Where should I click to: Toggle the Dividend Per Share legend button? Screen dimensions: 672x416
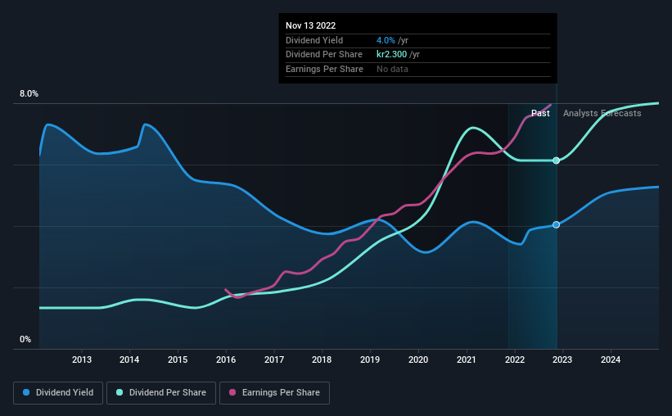161,393
